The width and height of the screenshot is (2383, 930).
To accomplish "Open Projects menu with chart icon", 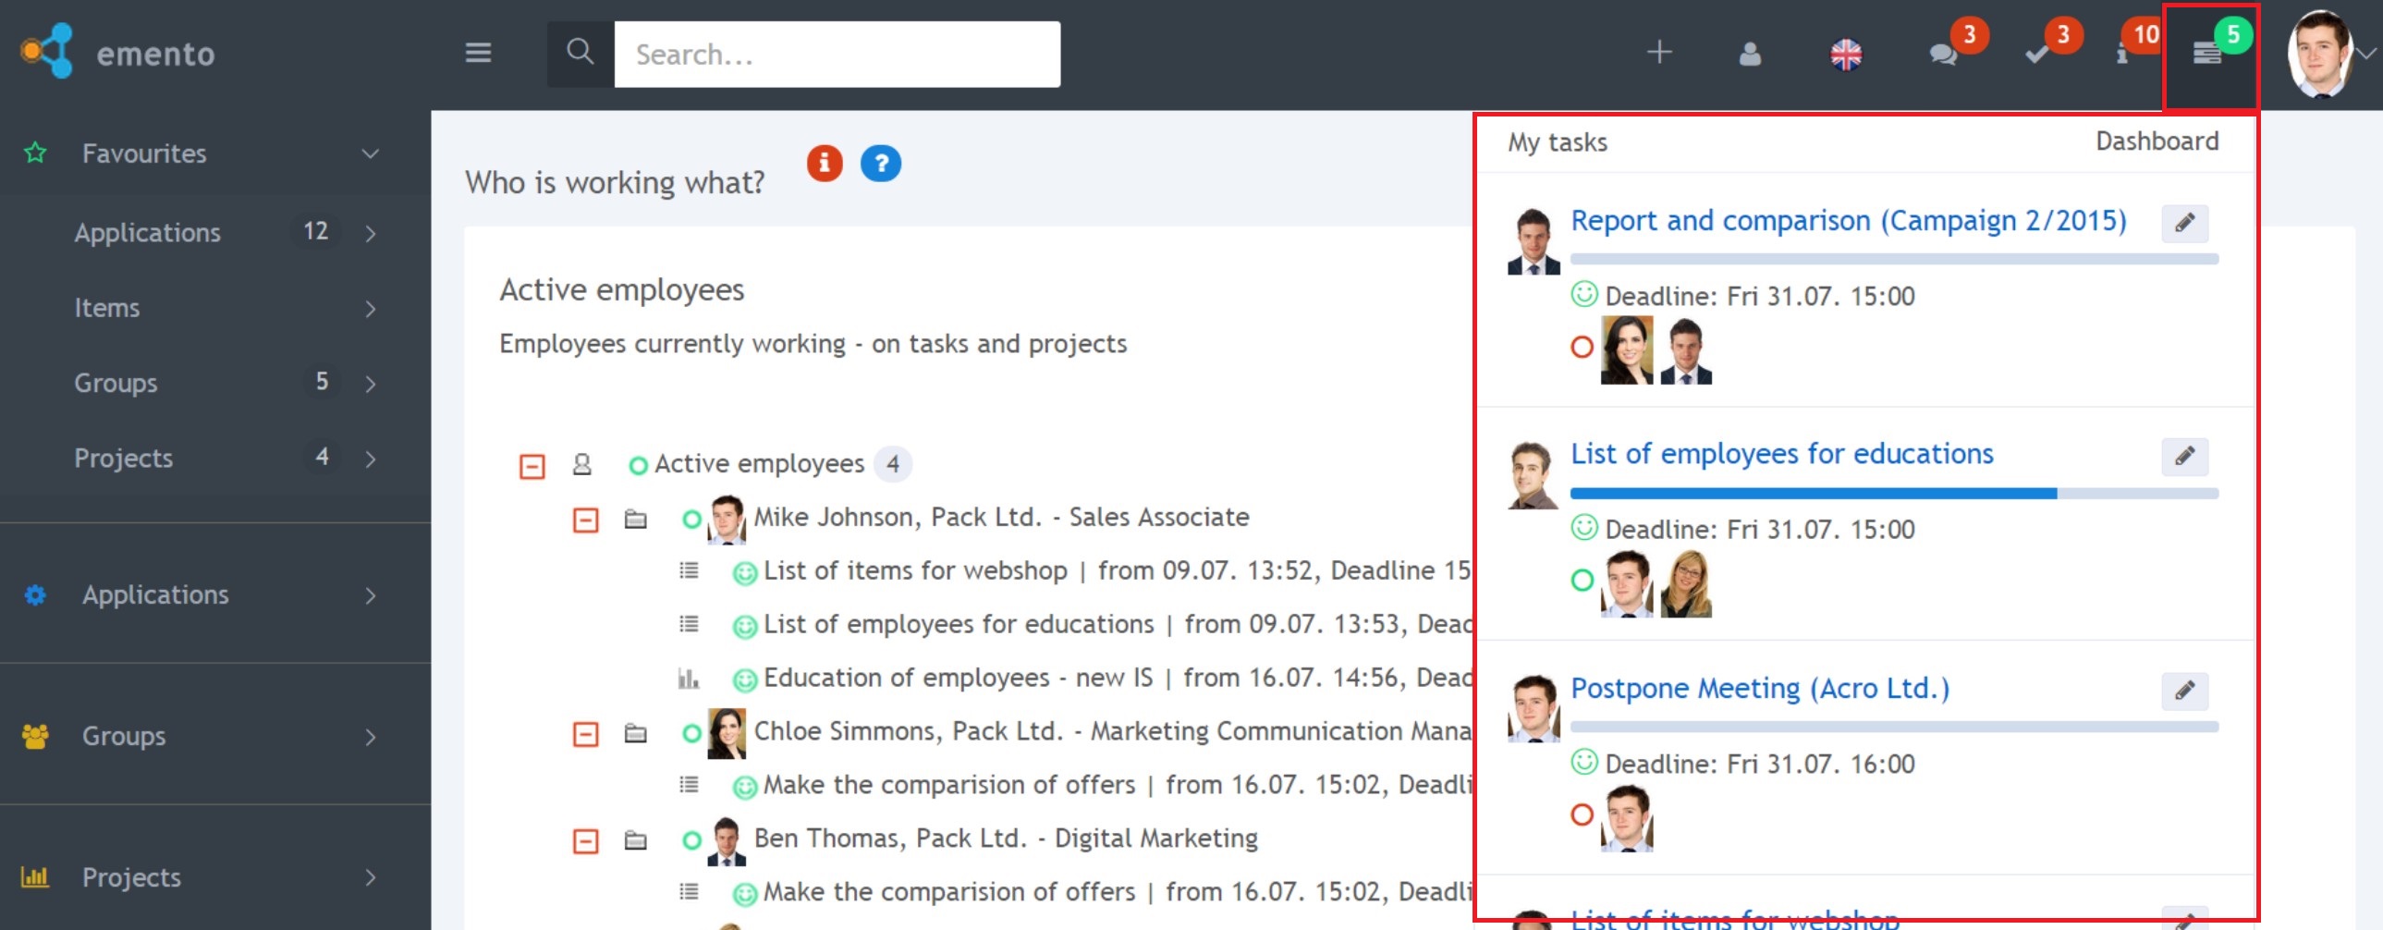I will pyautogui.click(x=214, y=877).
